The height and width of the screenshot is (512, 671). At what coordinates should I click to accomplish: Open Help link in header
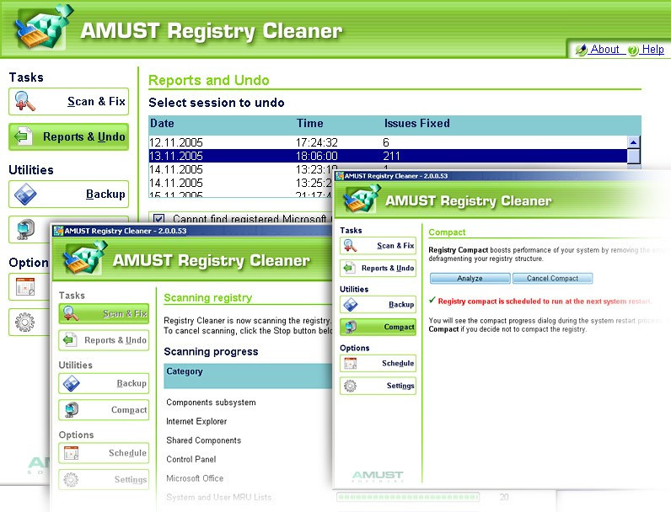point(652,50)
